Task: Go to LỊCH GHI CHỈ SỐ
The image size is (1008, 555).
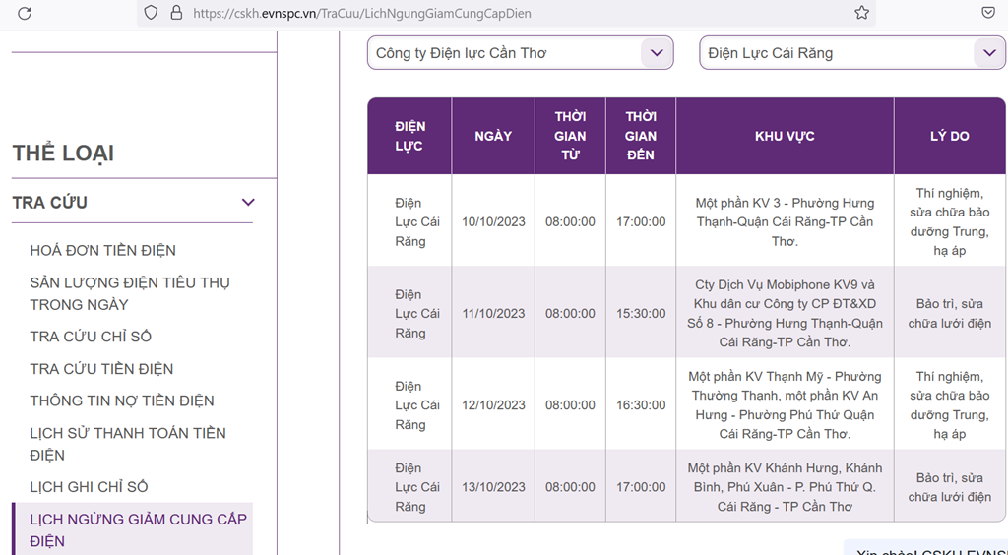Action: point(89,487)
